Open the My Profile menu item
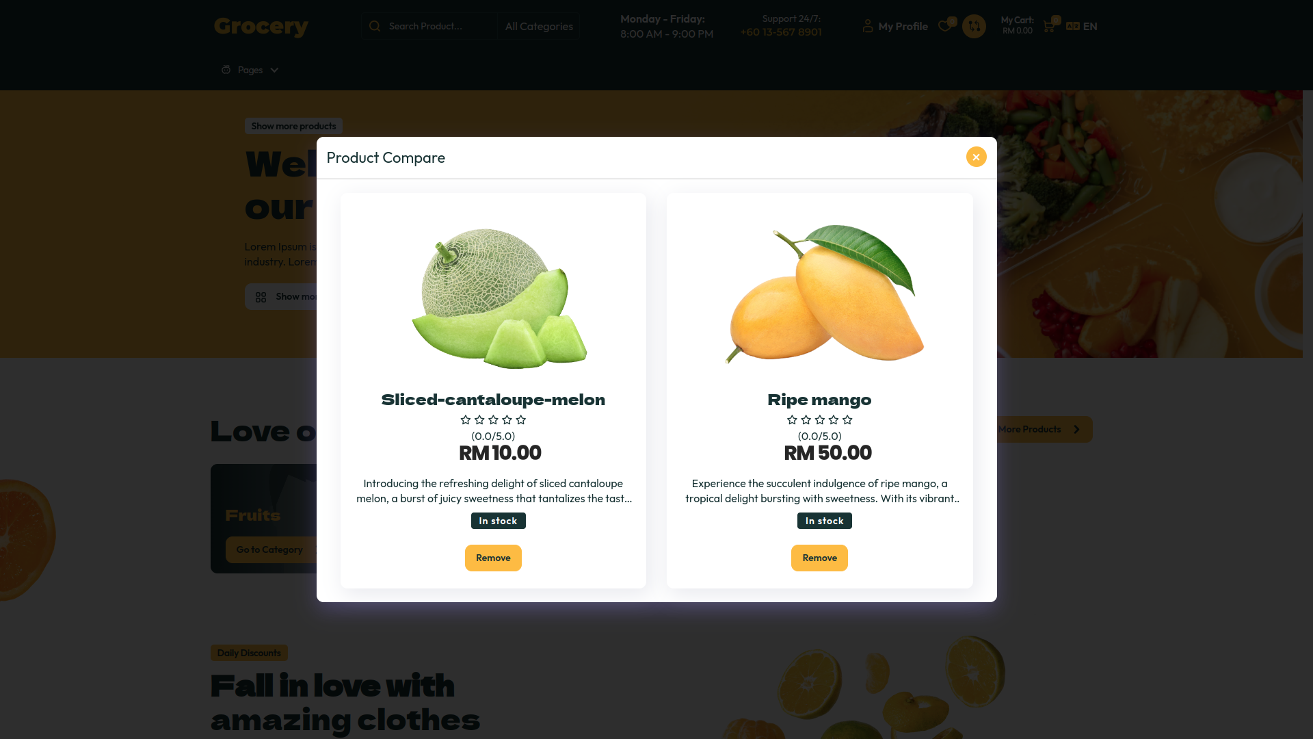The height and width of the screenshot is (739, 1313). point(903,26)
